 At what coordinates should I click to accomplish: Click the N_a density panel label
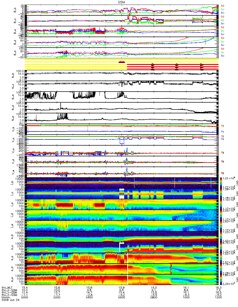click(x=13, y=97)
